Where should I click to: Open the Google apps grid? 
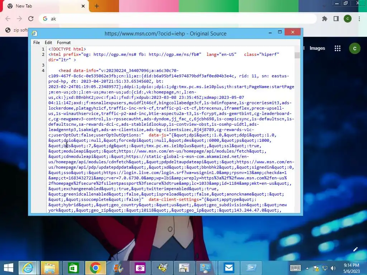[x=338, y=48]
